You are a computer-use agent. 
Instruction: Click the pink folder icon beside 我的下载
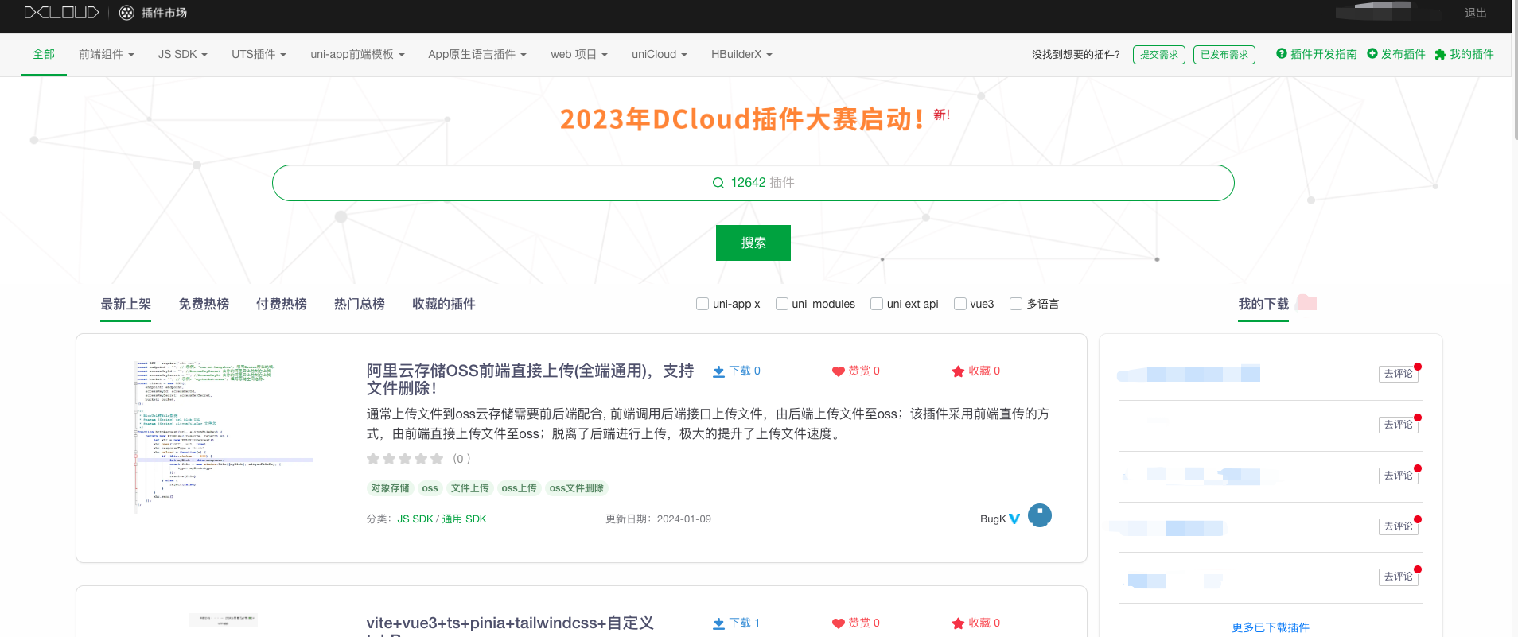[1306, 302]
